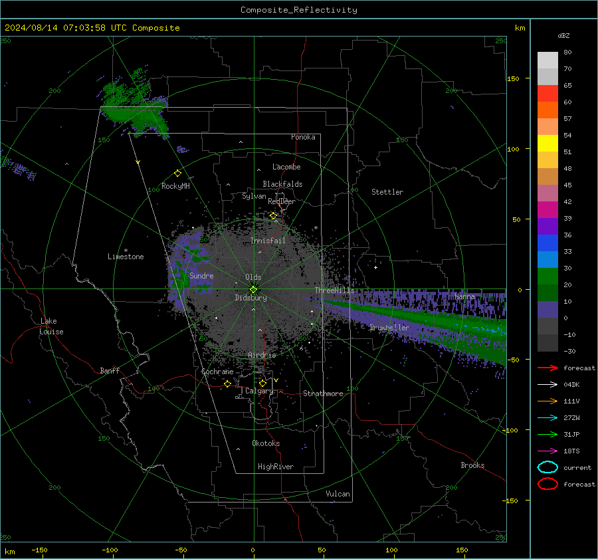The height and width of the screenshot is (559, 598).
Task: Click the -30 dBZ dark gray color swatch
Action: (548, 343)
